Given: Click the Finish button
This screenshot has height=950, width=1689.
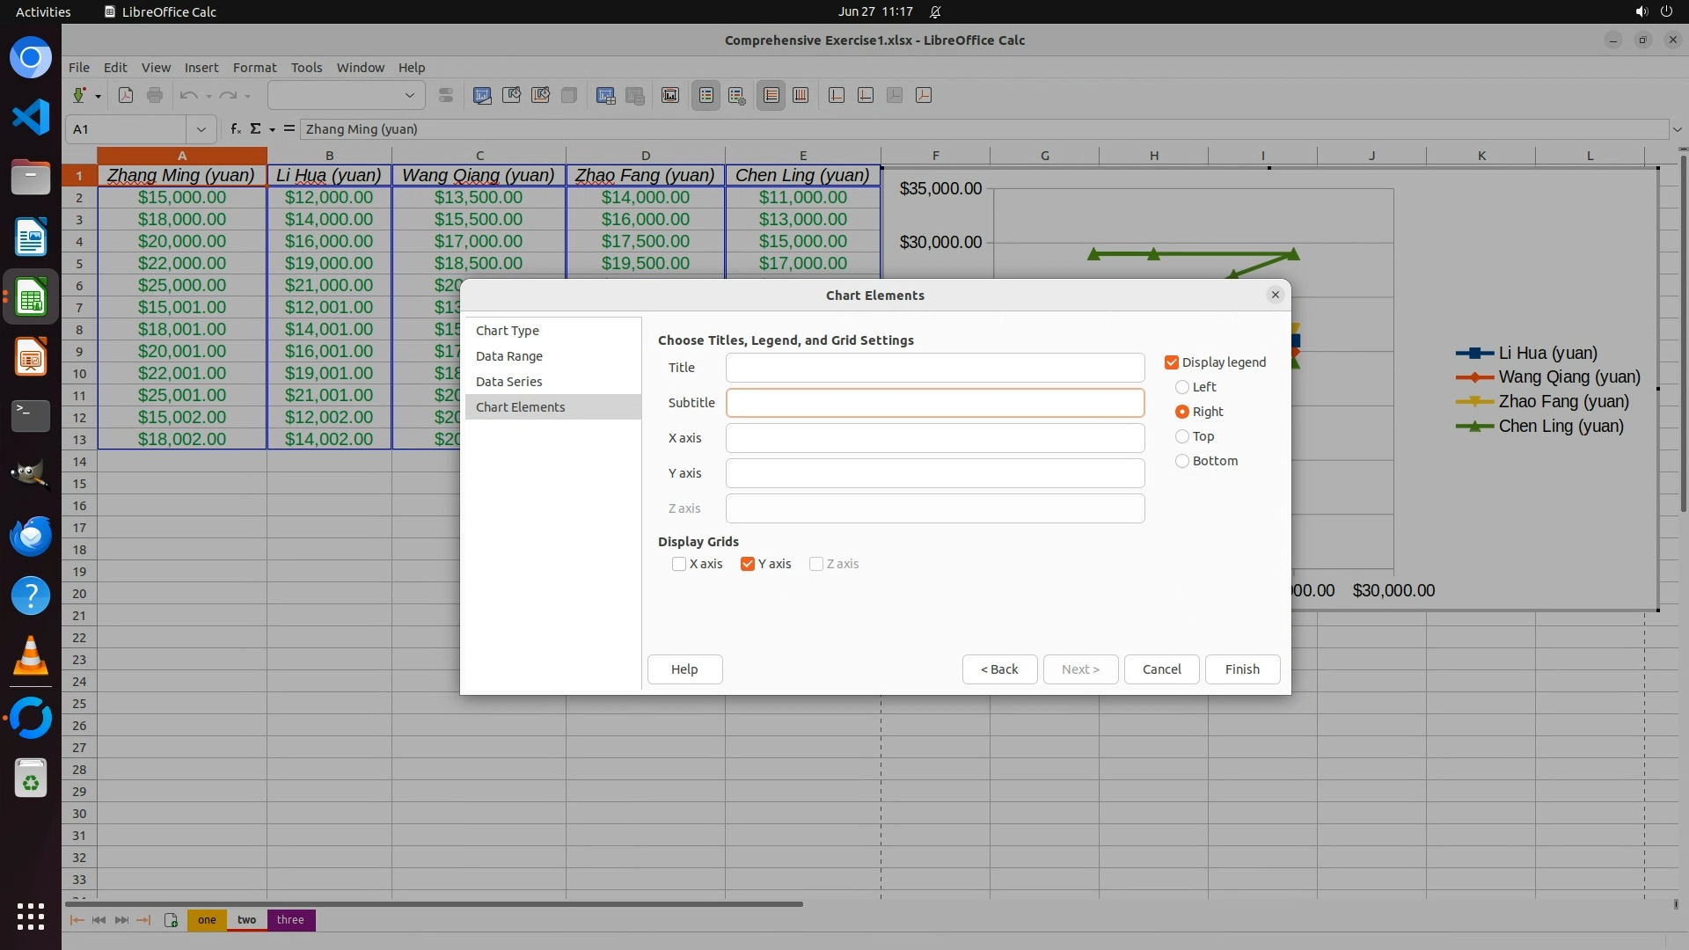Looking at the screenshot, I should coord(1242,669).
